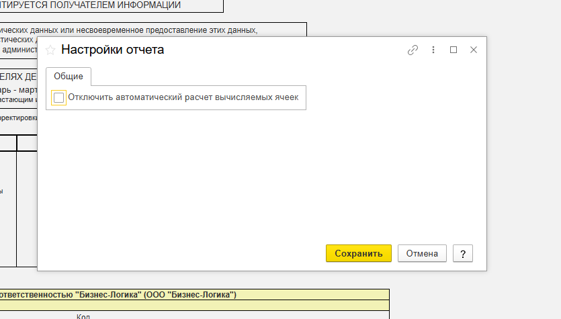Click the checkbox label about automatic cell calculation
561x319 pixels.
(x=183, y=97)
